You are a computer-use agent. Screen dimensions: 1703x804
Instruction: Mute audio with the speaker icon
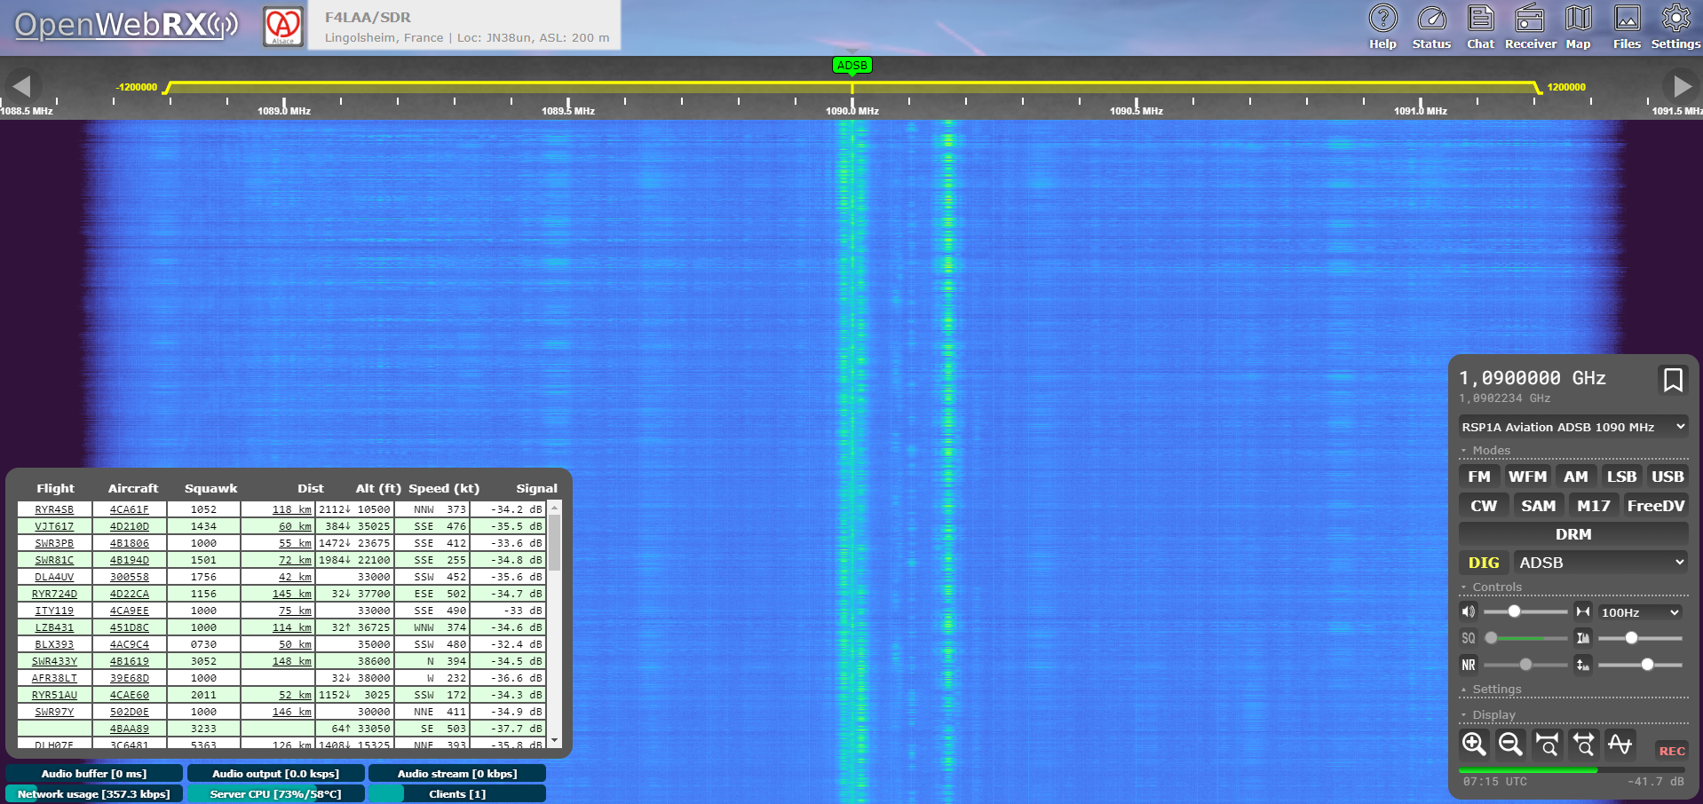coord(1469,611)
